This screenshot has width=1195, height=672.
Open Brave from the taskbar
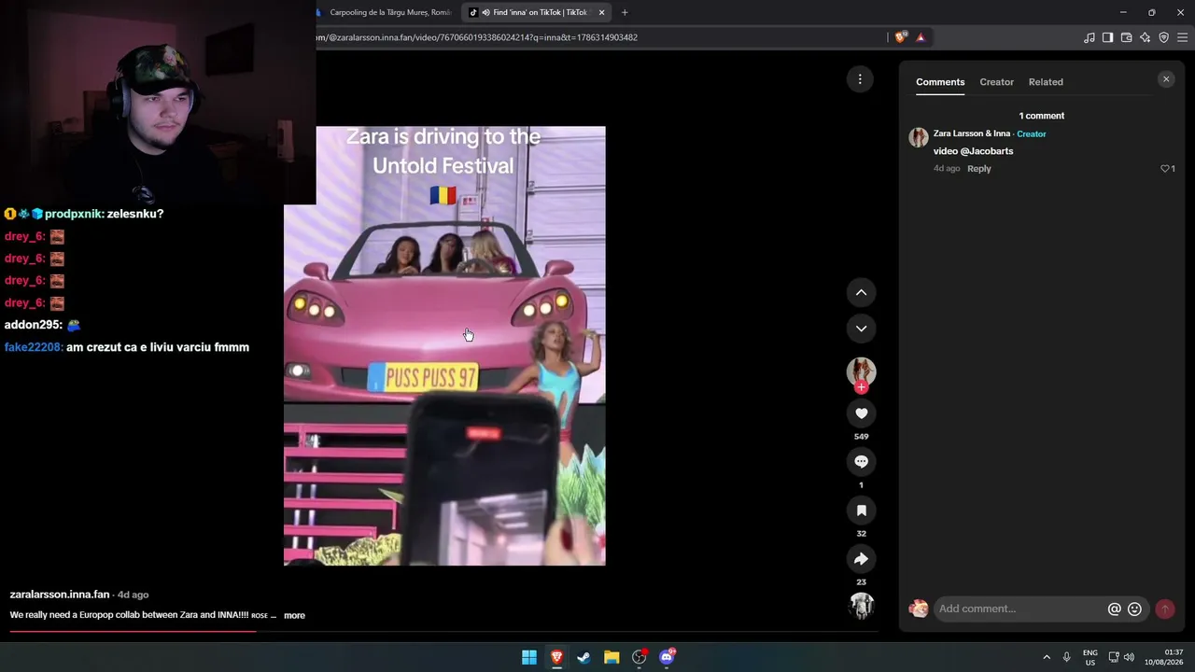pyautogui.click(x=556, y=657)
